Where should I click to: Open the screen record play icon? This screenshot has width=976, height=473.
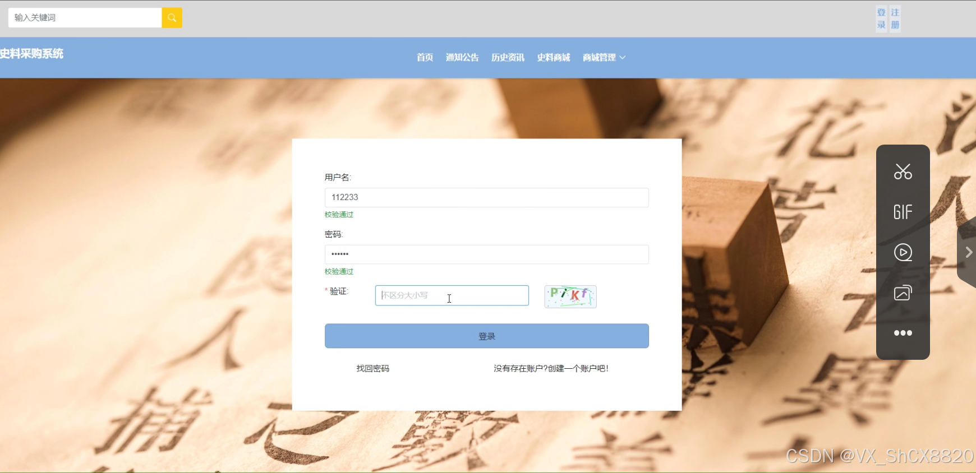coord(903,252)
